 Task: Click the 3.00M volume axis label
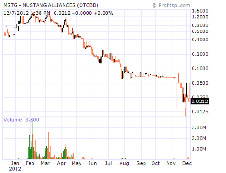coord(199,127)
